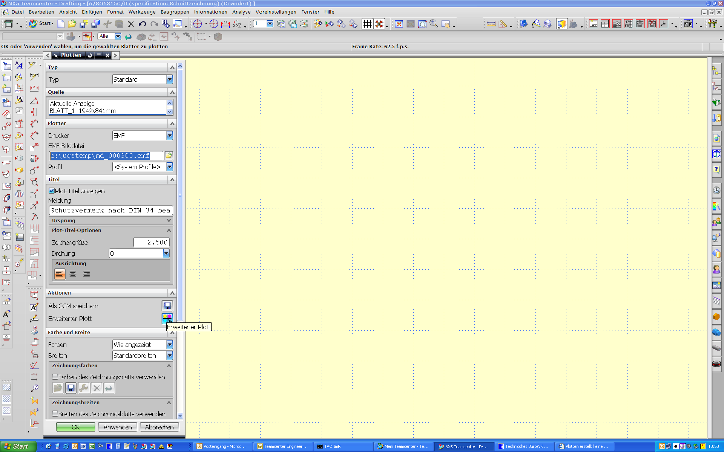The height and width of the screenshot is (452, 724).
Task: Enable Farben des Zeichnungsblatts verwenden
Action: pyautogui.click(x=55, y=377)
